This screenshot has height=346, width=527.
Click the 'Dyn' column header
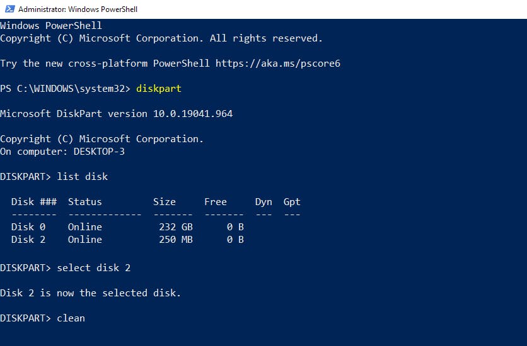[x=263, y=202]
